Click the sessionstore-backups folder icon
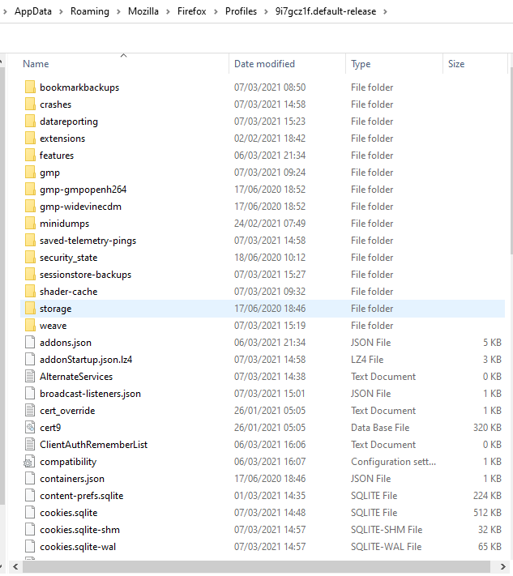513x576 pixels. click(x=30, y=275)
